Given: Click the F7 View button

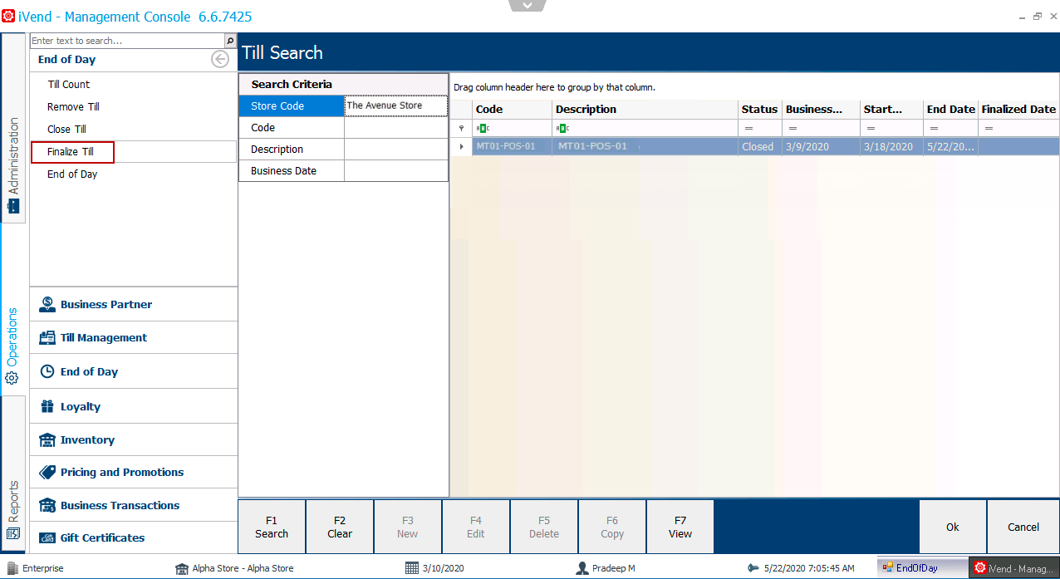Looking at the screenshot, I should pos(680,527).
